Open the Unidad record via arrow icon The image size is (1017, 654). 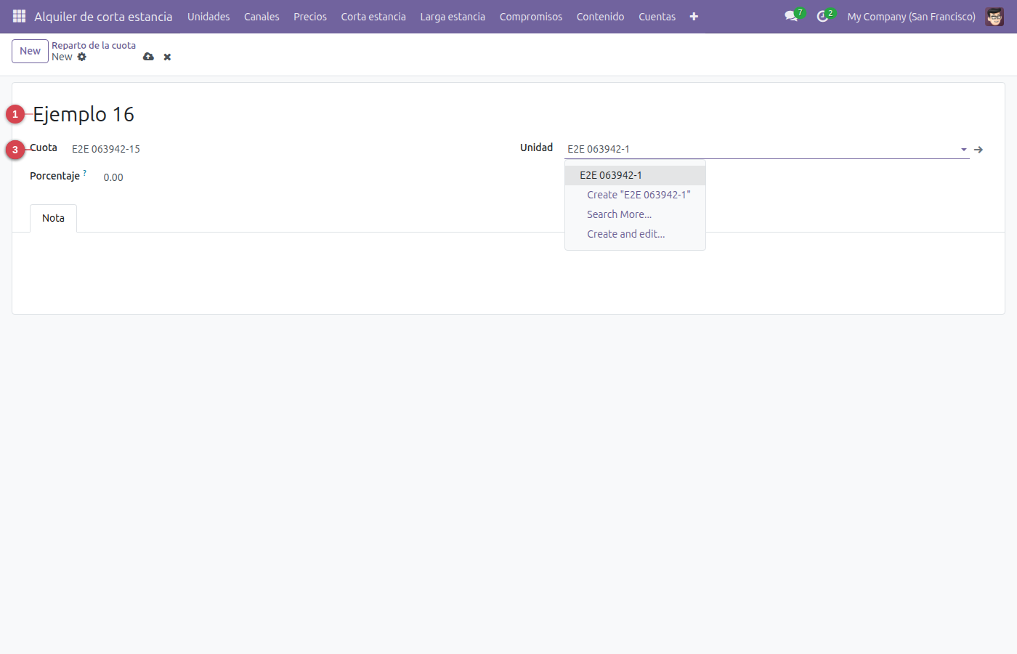tap(978, 150)
